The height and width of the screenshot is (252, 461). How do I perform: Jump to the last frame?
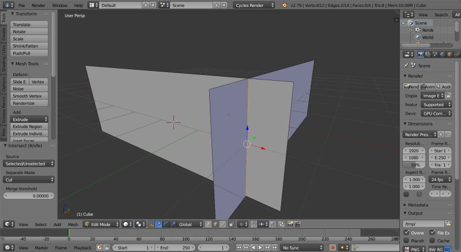tap(275, 247)
